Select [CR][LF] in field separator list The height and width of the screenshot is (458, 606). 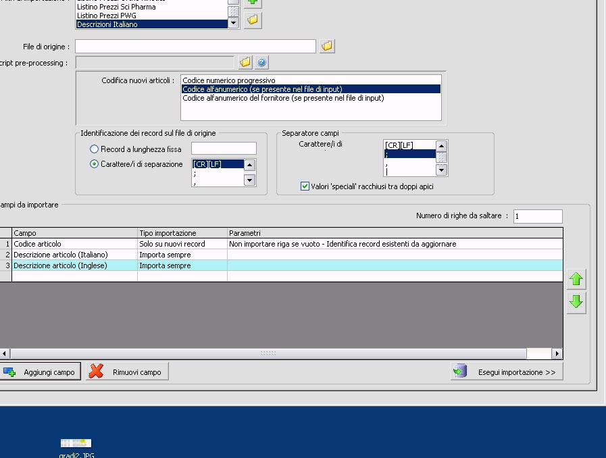click(x=409, y=145)
